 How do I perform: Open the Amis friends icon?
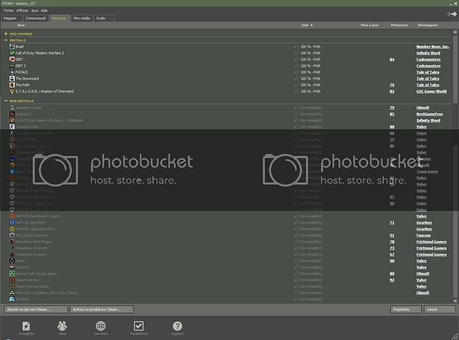coord(62,326)
